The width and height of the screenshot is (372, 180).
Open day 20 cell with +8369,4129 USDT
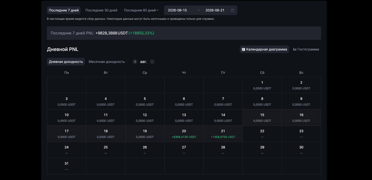tap(184, 134)
